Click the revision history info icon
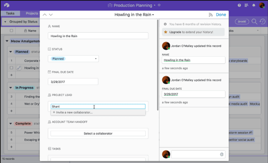The width and height of the screenshot is (268, 163). (165, 24)
